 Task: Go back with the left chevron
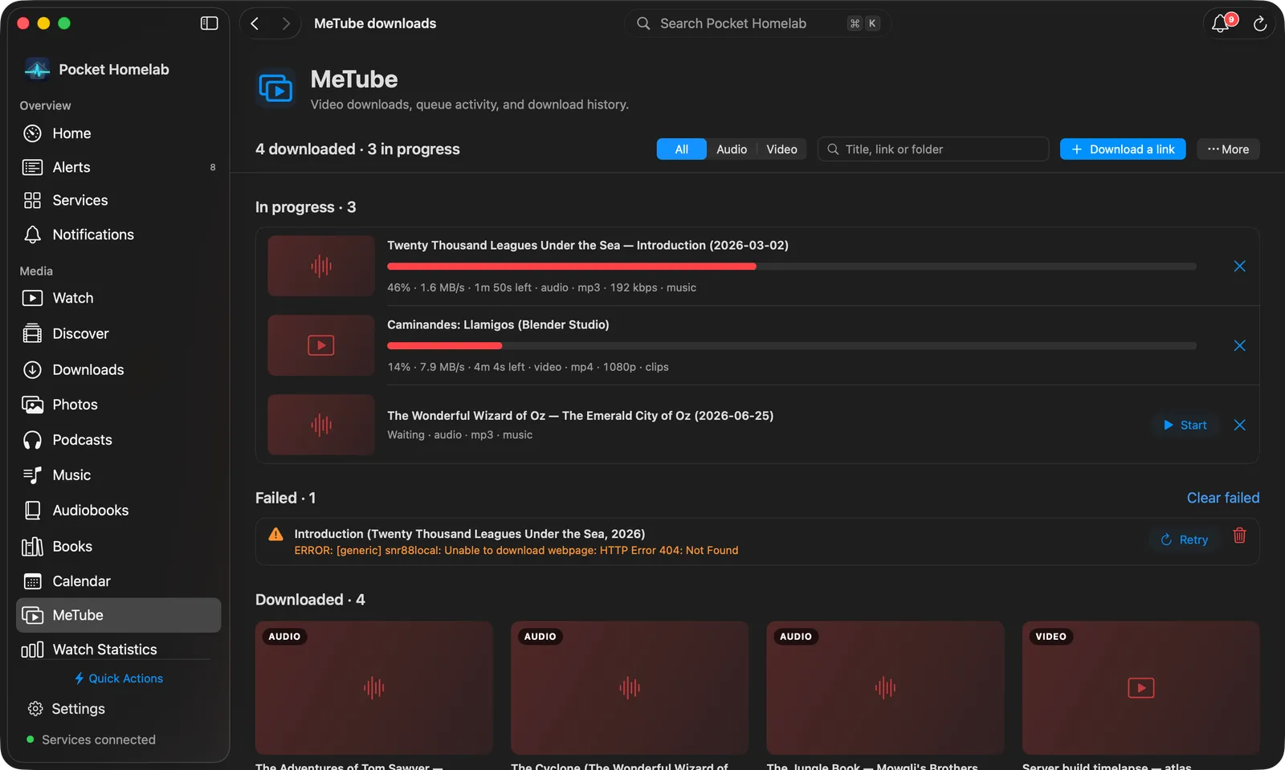[255, 23]
